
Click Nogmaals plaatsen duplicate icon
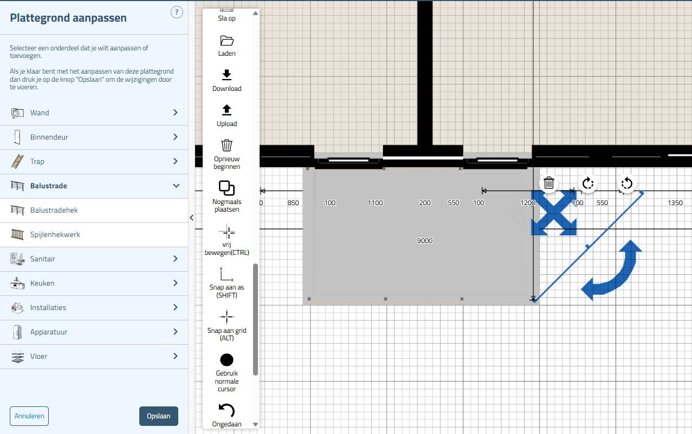(x=227, y=188)
